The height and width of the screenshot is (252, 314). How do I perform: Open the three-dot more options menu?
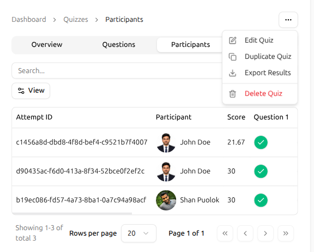[x=288, y=20]
